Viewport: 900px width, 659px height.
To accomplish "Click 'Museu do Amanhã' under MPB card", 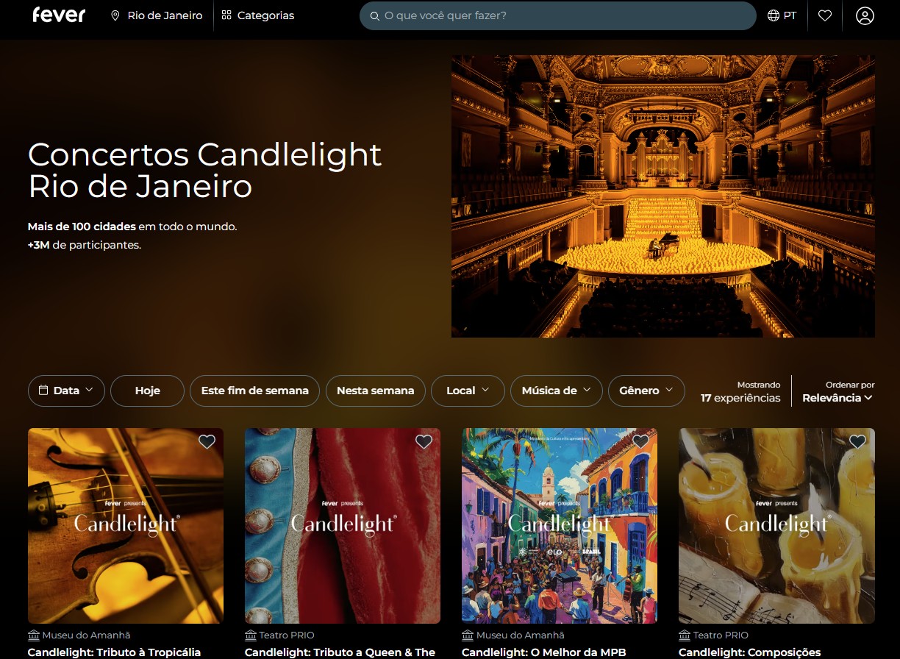I will (520, 635).
